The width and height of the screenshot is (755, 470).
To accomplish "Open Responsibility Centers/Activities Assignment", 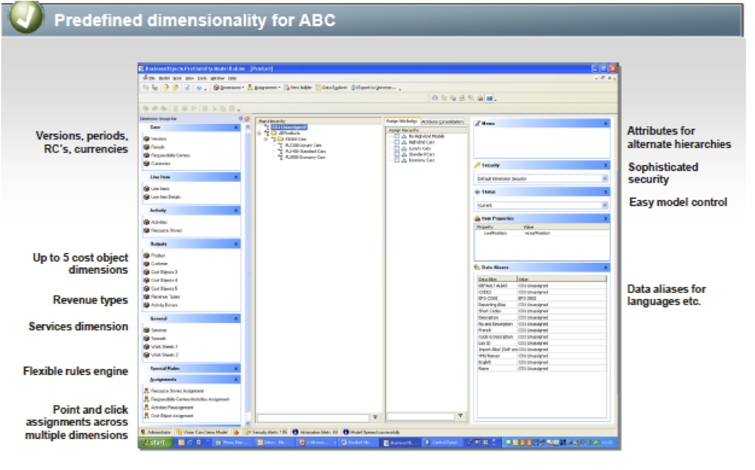I will pos(186,399).
